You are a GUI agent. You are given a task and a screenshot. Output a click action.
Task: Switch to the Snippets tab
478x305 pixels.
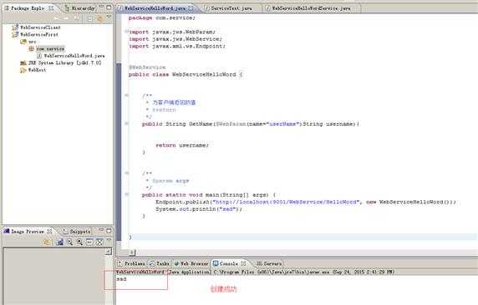pos(77,232)
